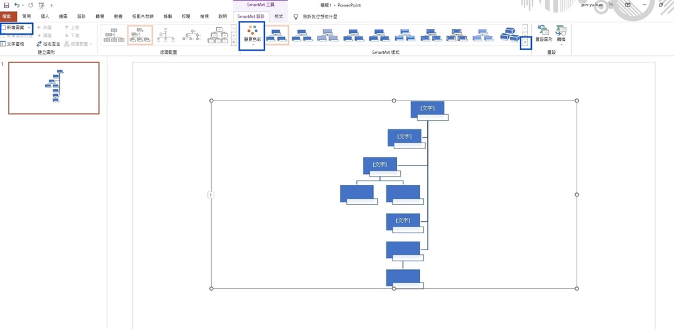This screenshot has height=329, width=674.
Task: Apply the Intense Effect SmartArt style
Action: click(380, 35)
